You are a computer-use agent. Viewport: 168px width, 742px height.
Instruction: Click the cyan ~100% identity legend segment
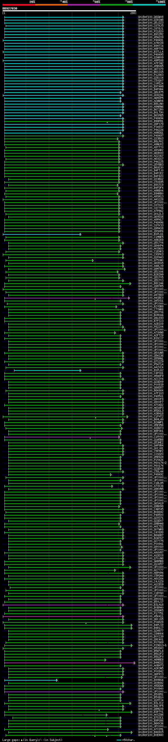click(149, 5)
